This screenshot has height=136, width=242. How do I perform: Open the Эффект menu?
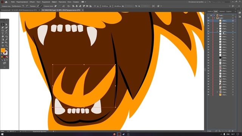tap(54, 2)
